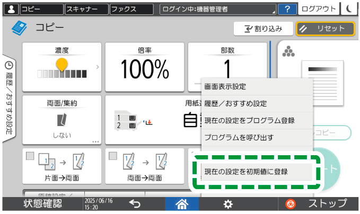This screenshot has width=360, height=214.
Task: Switch to the ファクス tab
Action: (x=131, y=9)
